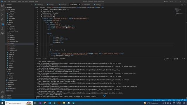Toggle the secondary sidebar layout button
Image resolution: width=187 pixels, height=105 pixels.
tap(170, 1)
